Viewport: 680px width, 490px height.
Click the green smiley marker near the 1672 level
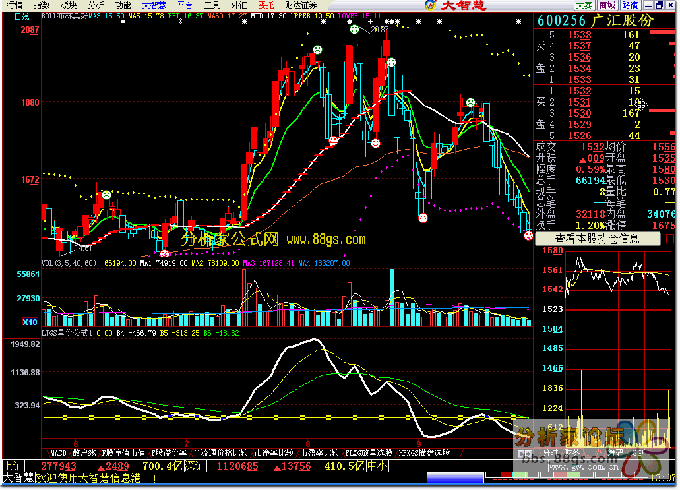click(x=106, y=195)
